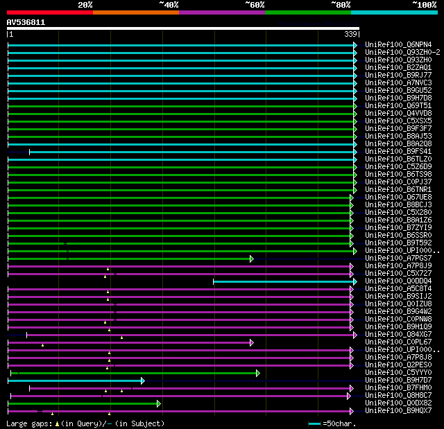Click the UniRef100_Q4VVD8 label
Image resolution: width=444 pixels, height=429 pixels.
[398, 114]
